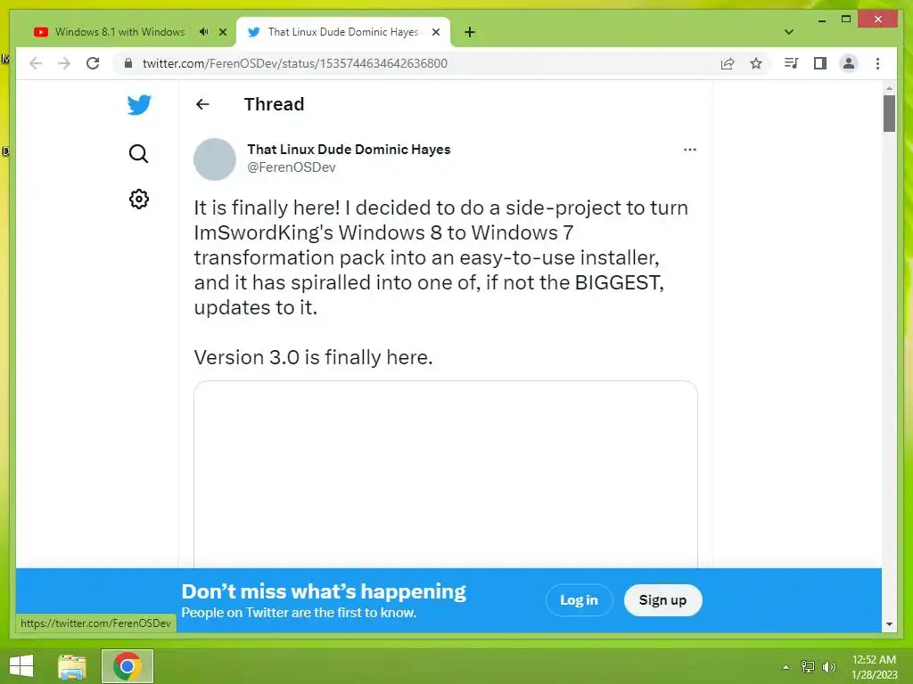
Task: Open the taskbar clock 12:52 AM
Action: click(x=874, y=666)
